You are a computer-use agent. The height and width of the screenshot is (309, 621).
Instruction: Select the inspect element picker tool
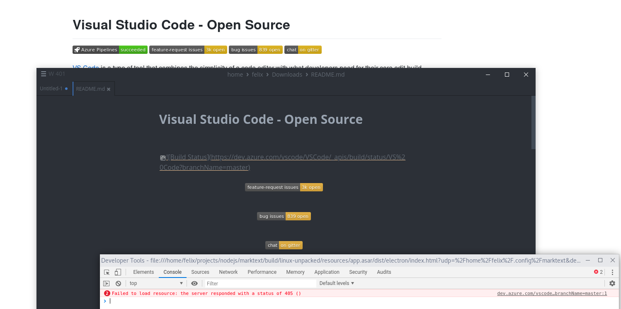point(107,272)
